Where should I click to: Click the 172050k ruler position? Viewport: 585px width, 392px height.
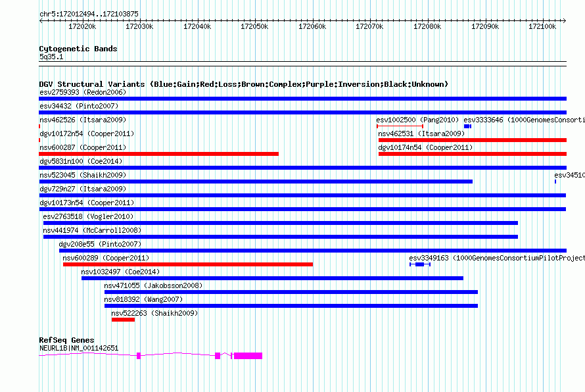pyautogui.click(x=254, y=26)
